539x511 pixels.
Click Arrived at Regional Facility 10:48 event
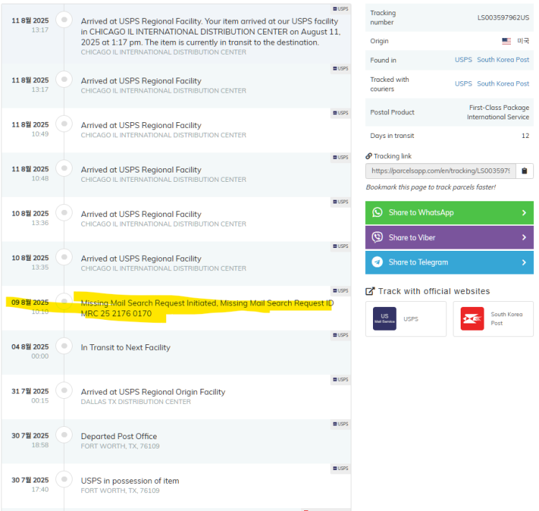pyautogui.click(x=141, y=170)
